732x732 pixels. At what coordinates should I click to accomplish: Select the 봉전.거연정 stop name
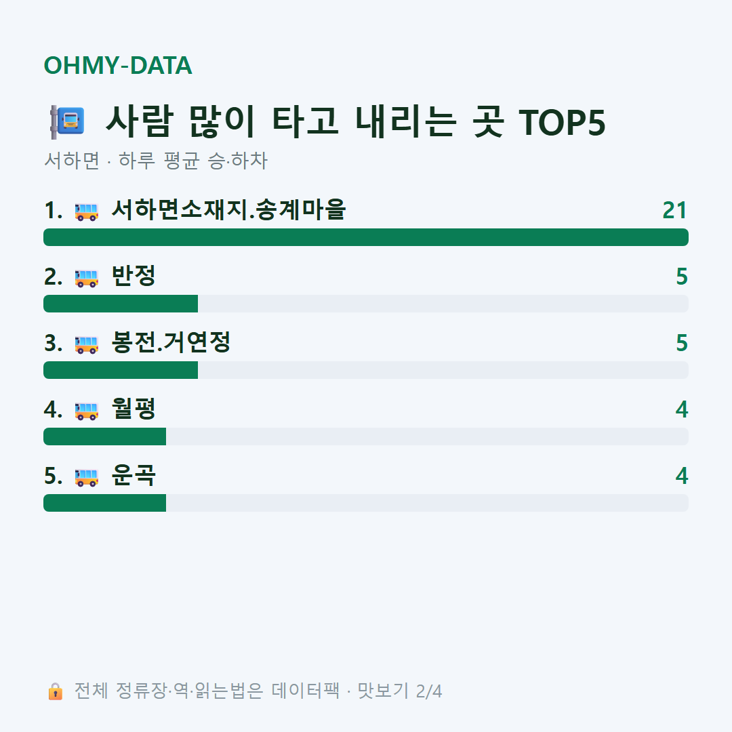tap(171, 342)
